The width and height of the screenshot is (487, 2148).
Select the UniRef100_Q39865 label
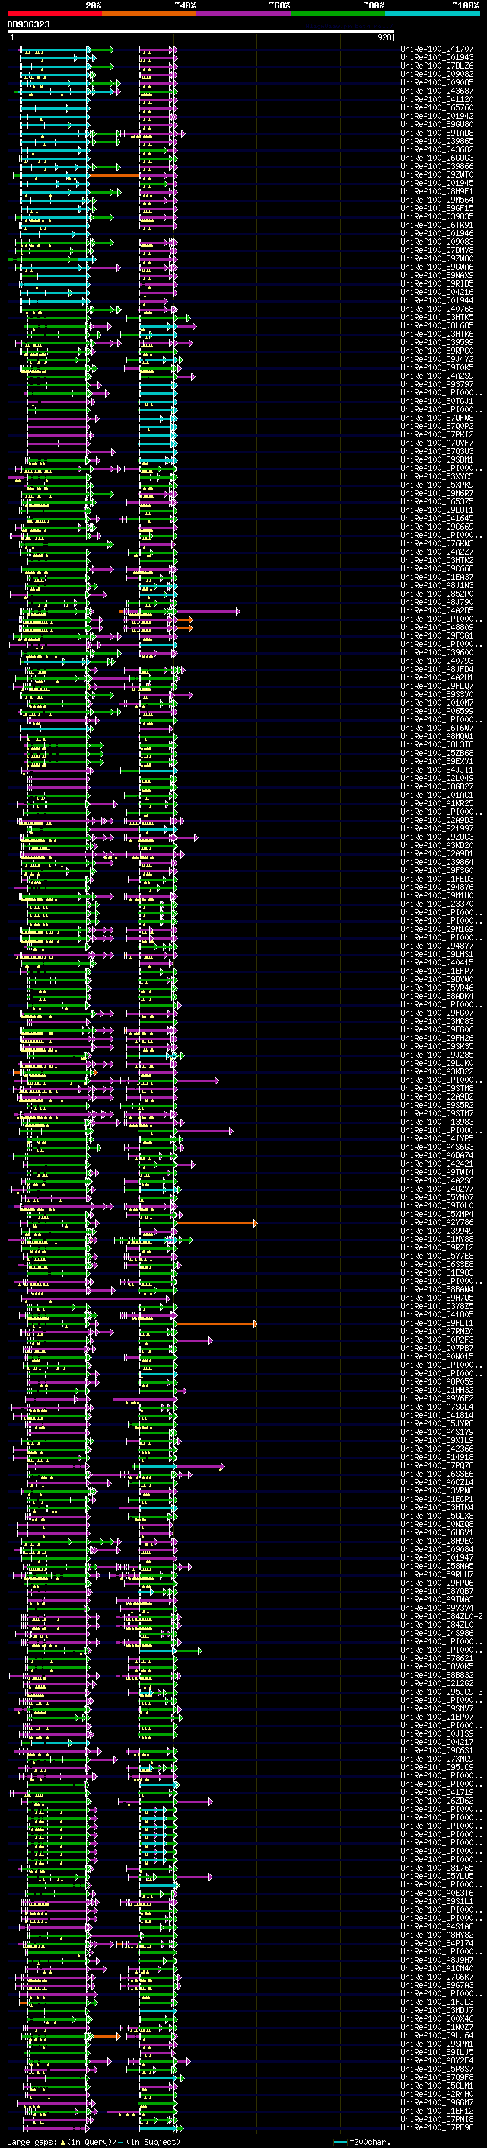(x=437, y=141)
